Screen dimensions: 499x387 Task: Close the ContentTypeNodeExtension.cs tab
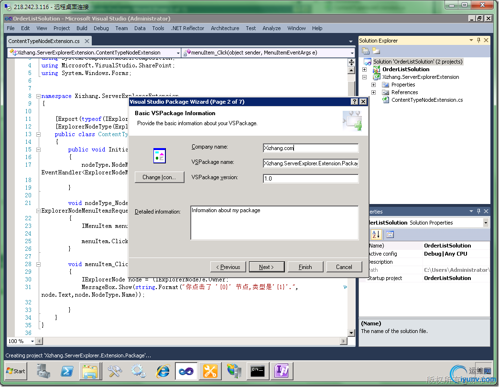click(87, 41)
